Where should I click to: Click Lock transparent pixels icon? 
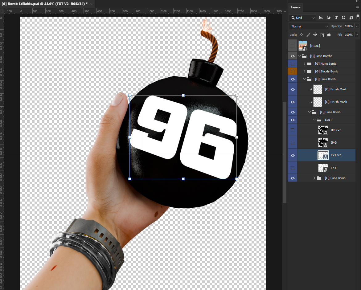302,35
